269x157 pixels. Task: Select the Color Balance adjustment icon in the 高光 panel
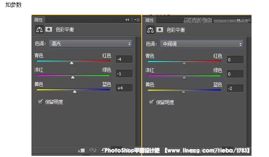pos(39,29)
